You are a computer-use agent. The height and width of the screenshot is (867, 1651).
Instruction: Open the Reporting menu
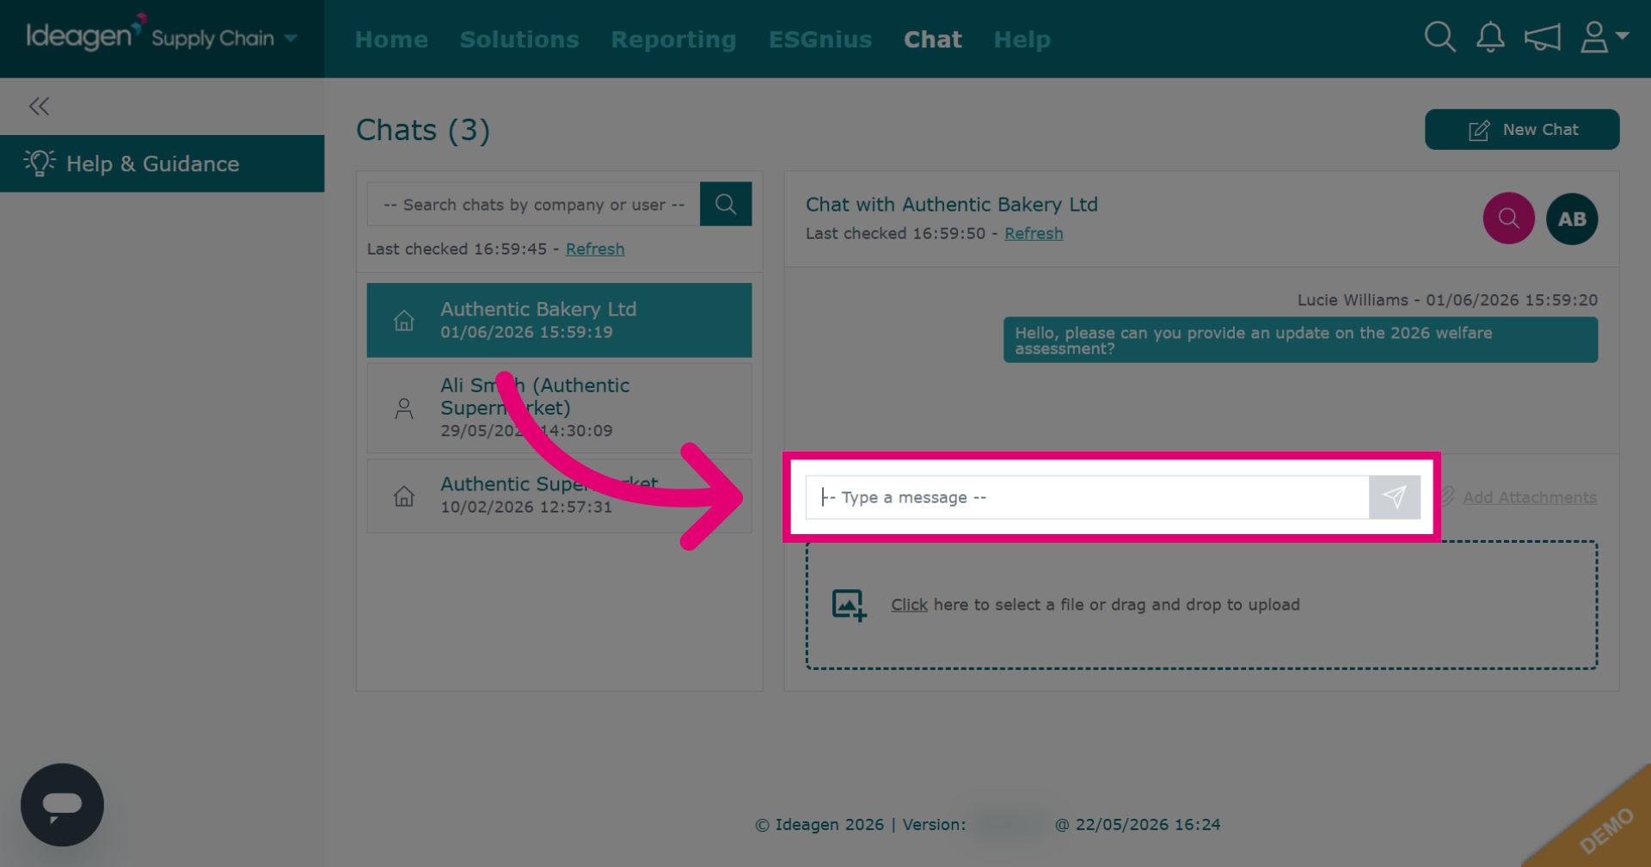[673, 40]
